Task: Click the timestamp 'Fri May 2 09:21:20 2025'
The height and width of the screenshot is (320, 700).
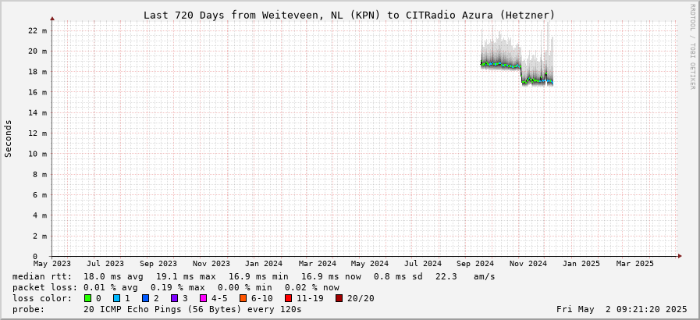Action: coord(621,309)
